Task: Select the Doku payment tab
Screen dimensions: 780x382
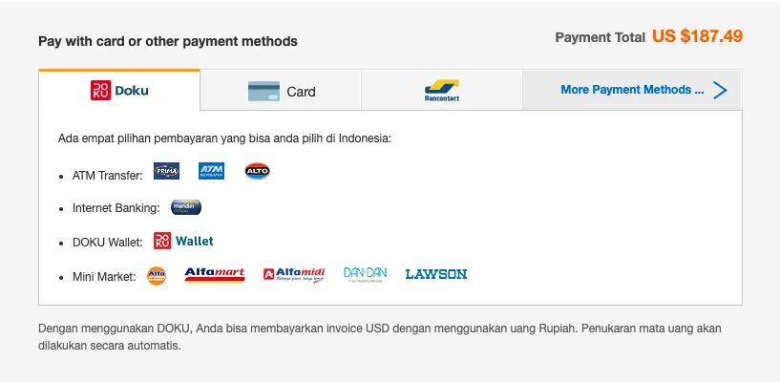Action: click(x=119, y=91)
